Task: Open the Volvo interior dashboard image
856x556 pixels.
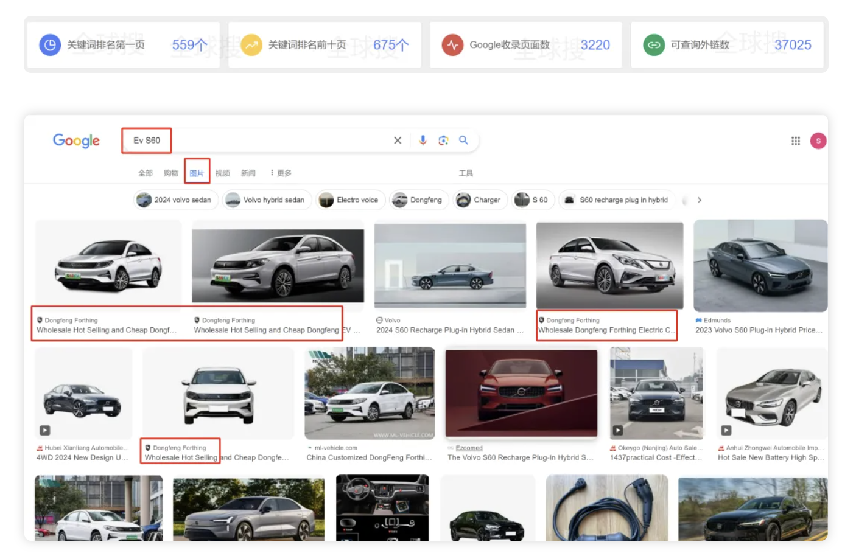Action: click(382, 508)
